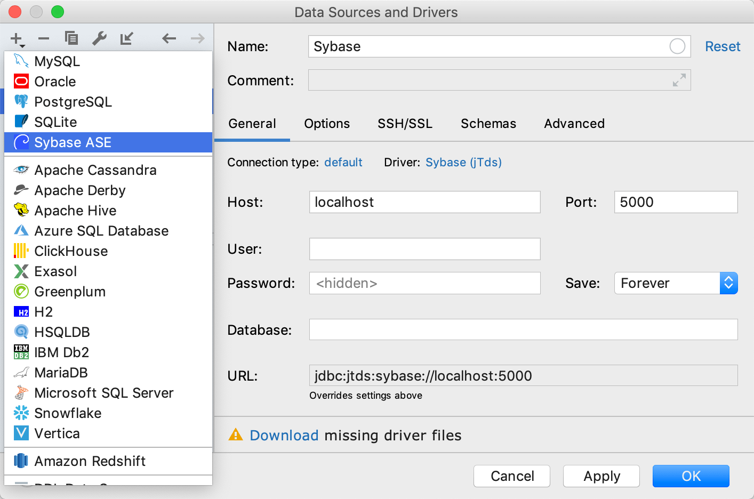Pick Greenplum data source
This screenshot has width=754, height=499.
pyautogui.click(x=108, y=292)
